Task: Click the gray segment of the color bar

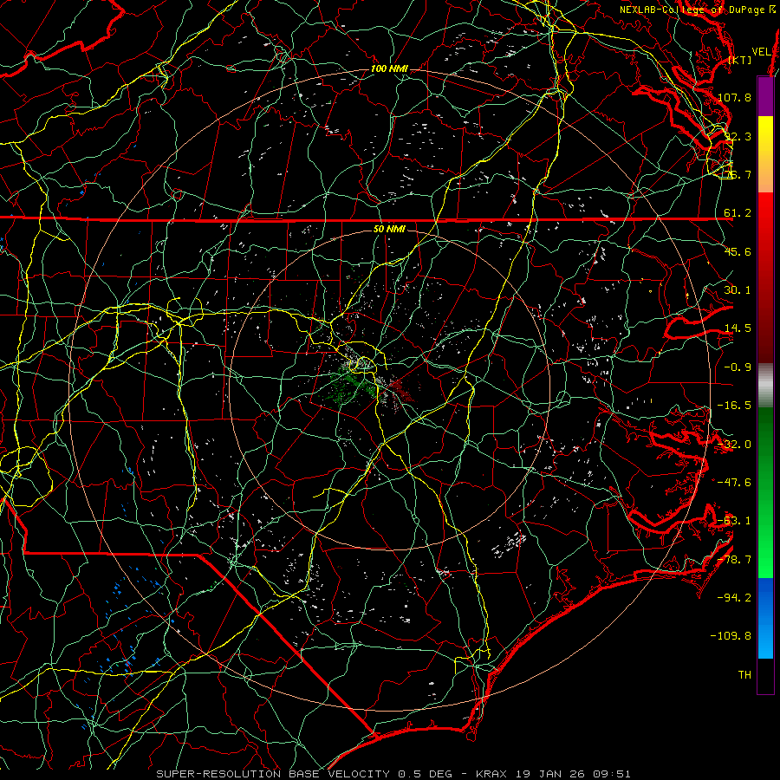Action: [x=765, y=386]
